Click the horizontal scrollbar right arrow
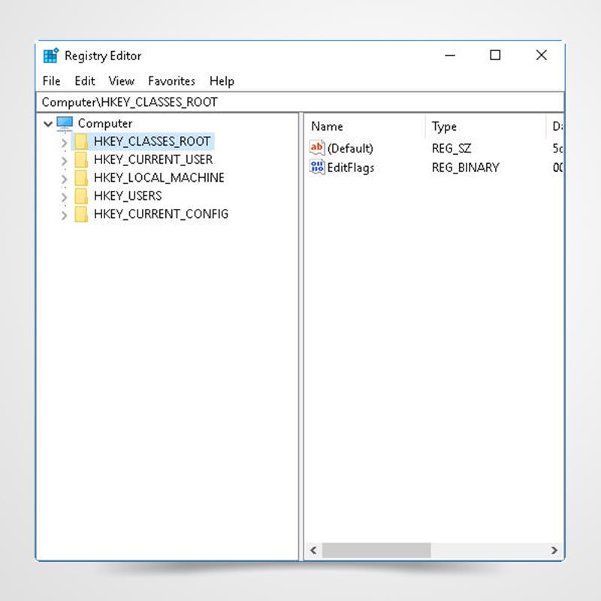 tap(554, 550)
